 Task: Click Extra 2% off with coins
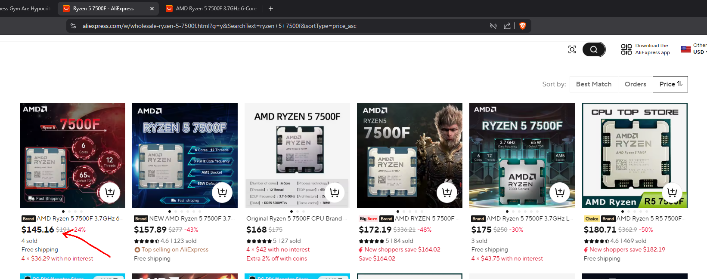(x=276, y=259)
